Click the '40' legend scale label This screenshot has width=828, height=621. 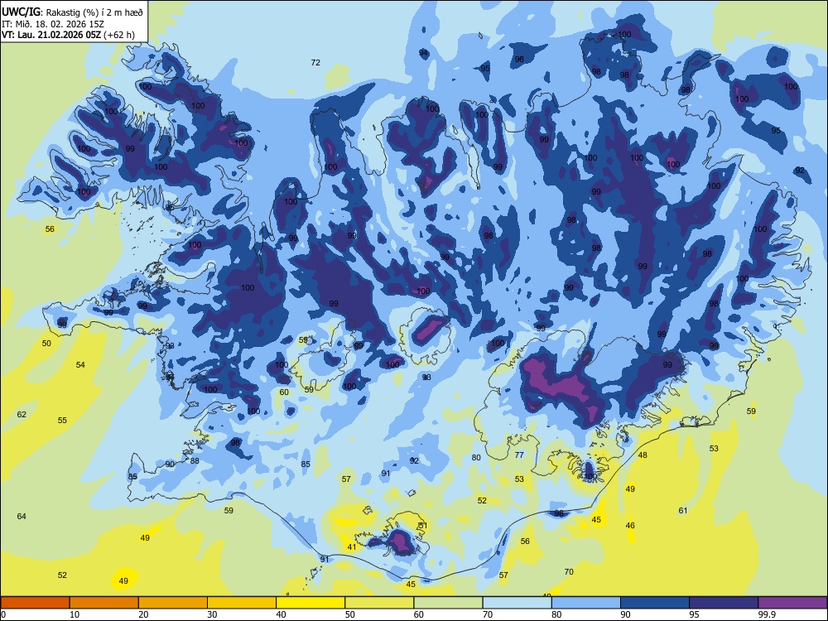click(x=281, y=614)
